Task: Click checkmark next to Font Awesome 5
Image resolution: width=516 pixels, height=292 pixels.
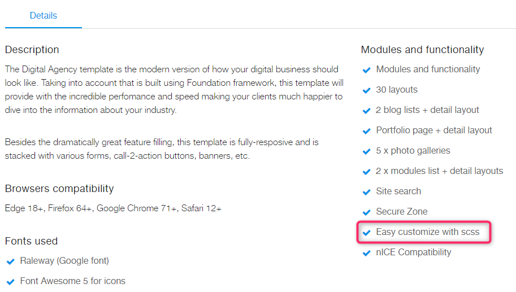Action: coord(10,282)
